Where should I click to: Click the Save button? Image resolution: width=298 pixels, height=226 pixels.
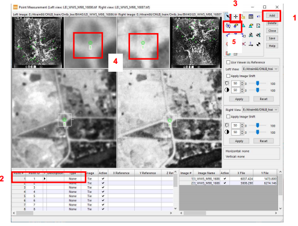click(272, 39)
